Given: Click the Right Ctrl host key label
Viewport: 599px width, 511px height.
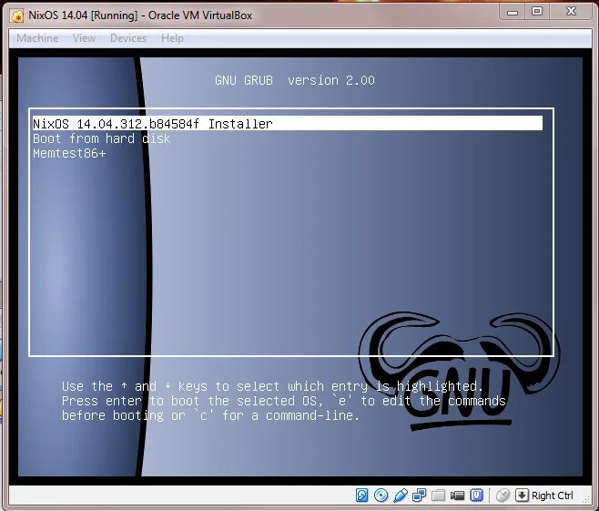Looking at the screenshot, I should click(552, 496).
